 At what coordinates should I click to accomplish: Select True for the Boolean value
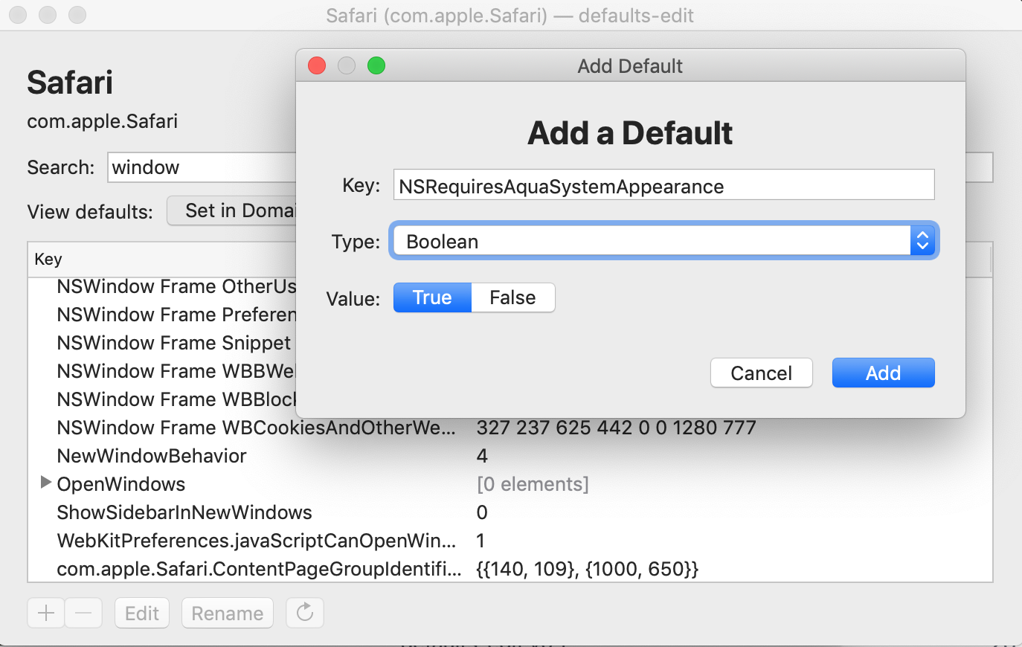click(x=432, y=297)
